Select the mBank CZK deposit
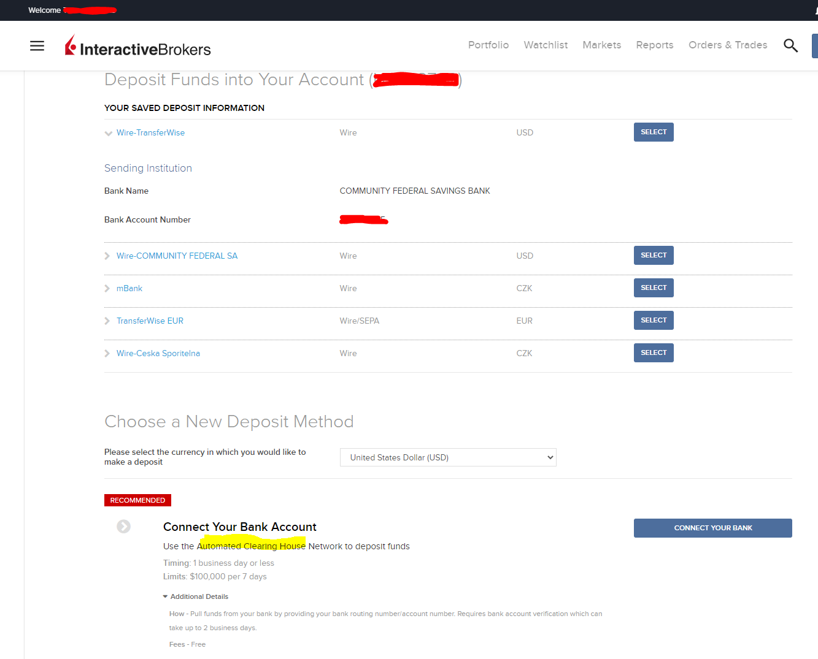818x659 pixels. [x=654, y=288]
